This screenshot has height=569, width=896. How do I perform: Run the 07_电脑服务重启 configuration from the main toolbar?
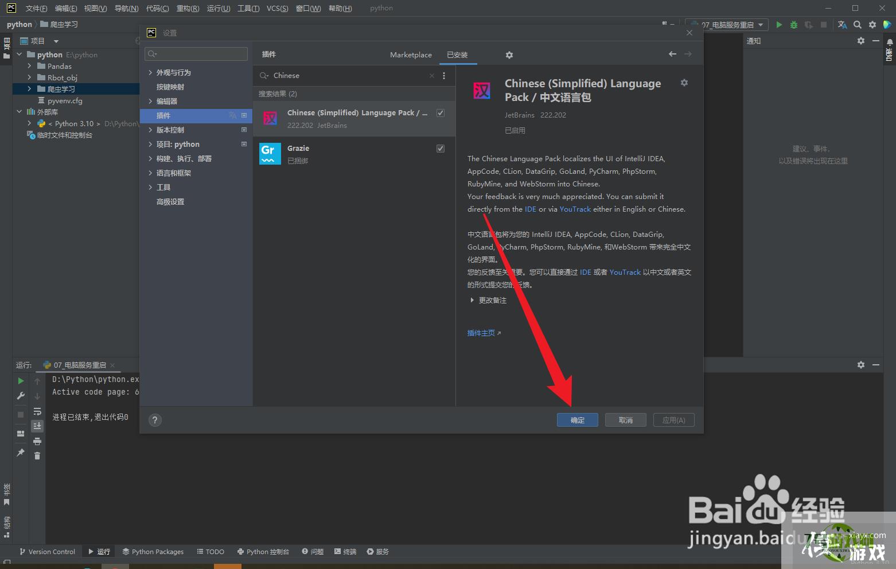click(x=779, y=25)
